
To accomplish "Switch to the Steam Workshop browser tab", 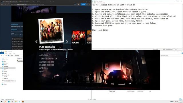I will pyautogui.click(x=9, y=2).
